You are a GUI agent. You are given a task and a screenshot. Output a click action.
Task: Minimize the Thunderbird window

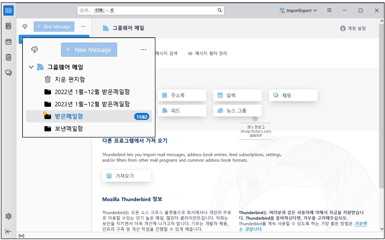[x=345, y=10]
